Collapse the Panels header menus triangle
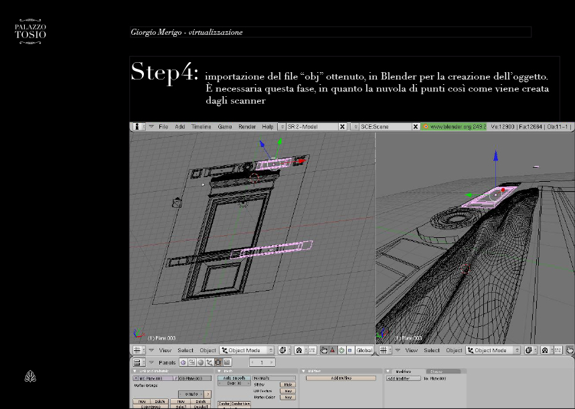 [x=151, y=362]
